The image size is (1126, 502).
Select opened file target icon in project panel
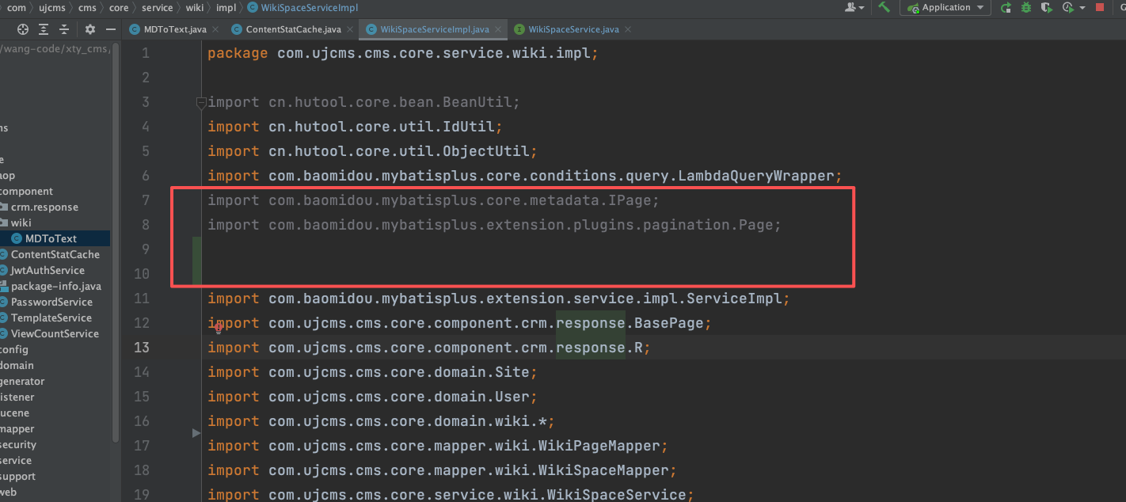[x=23, y=29]
